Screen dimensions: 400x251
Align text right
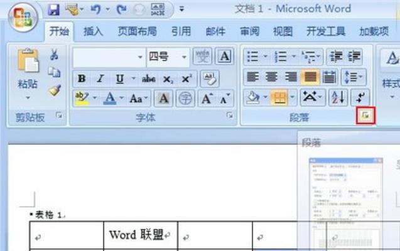pyautogui.click(x=291, y=77)
